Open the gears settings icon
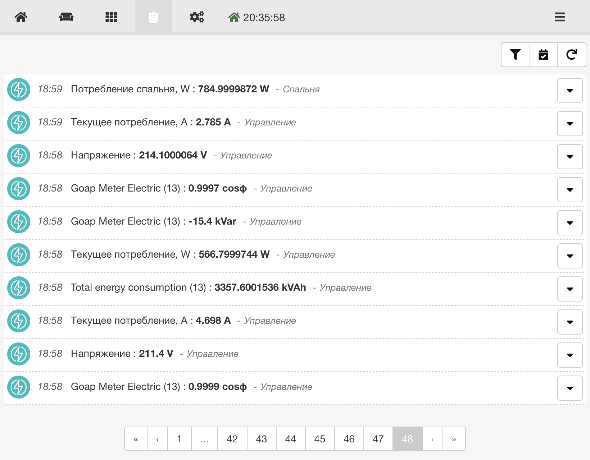This screenshot has height=460, width=590. pyautogui.click(x=197, y=17)
